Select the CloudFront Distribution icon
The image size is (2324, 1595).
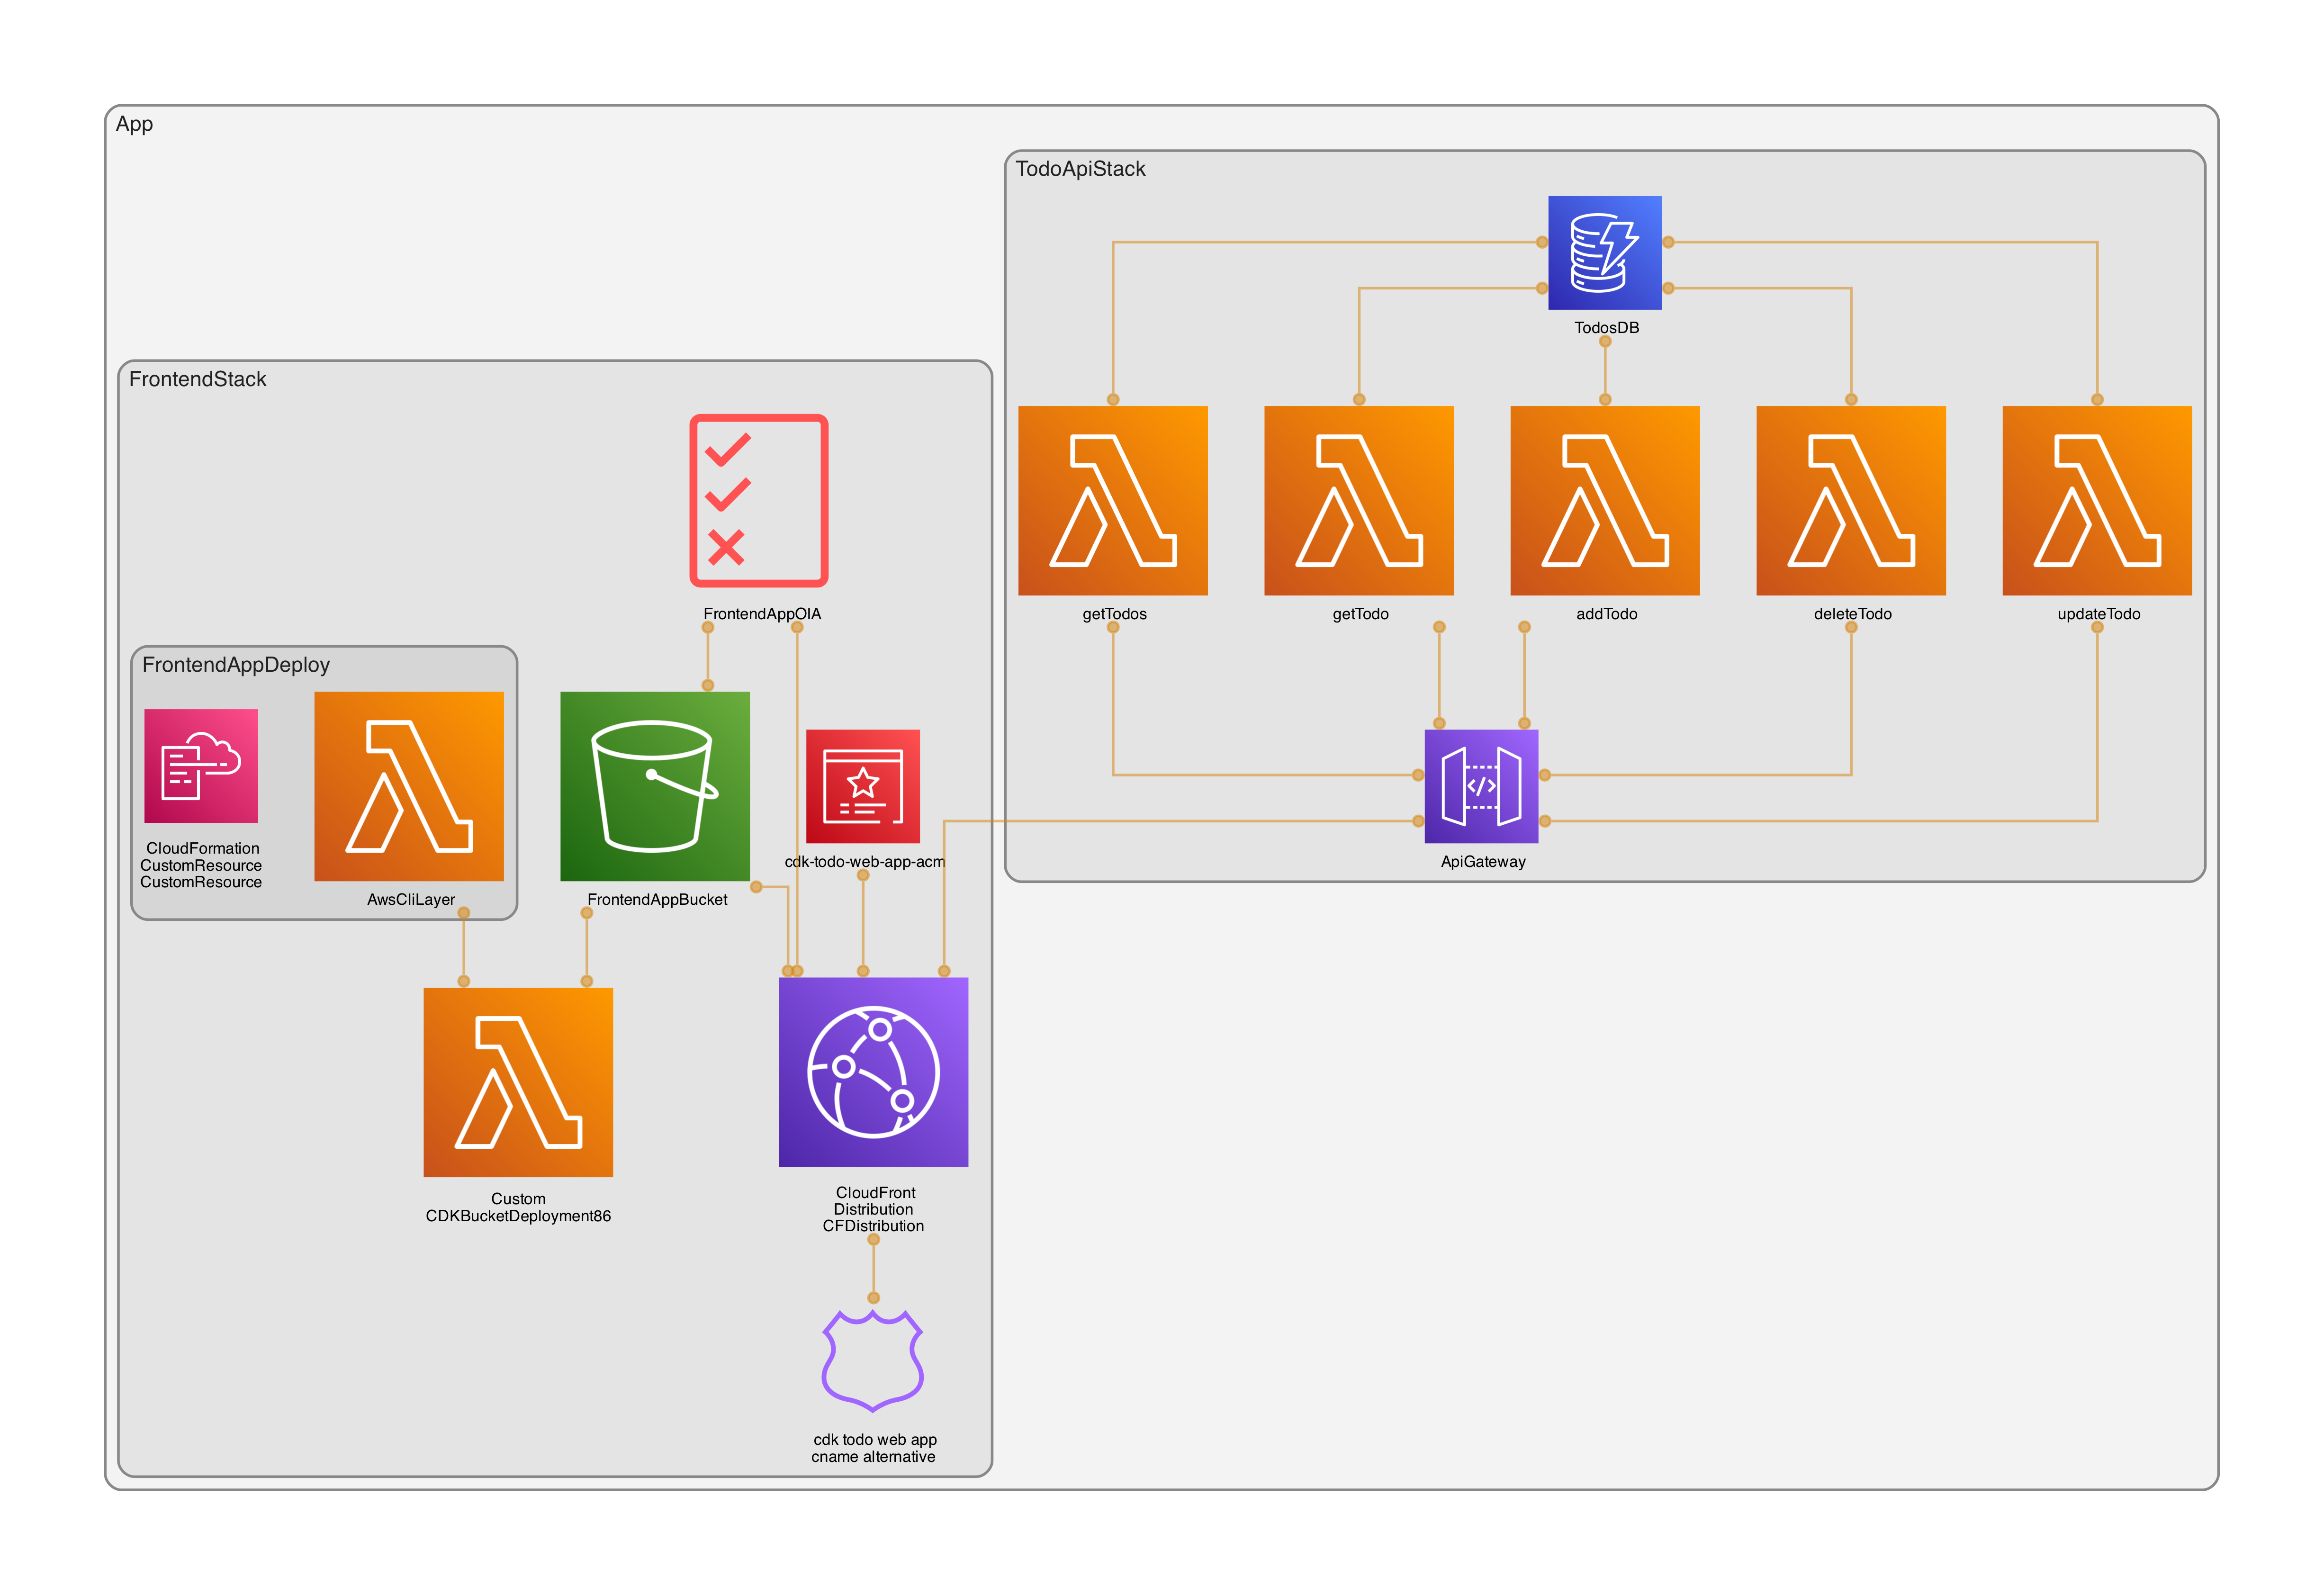[873, 1071]
